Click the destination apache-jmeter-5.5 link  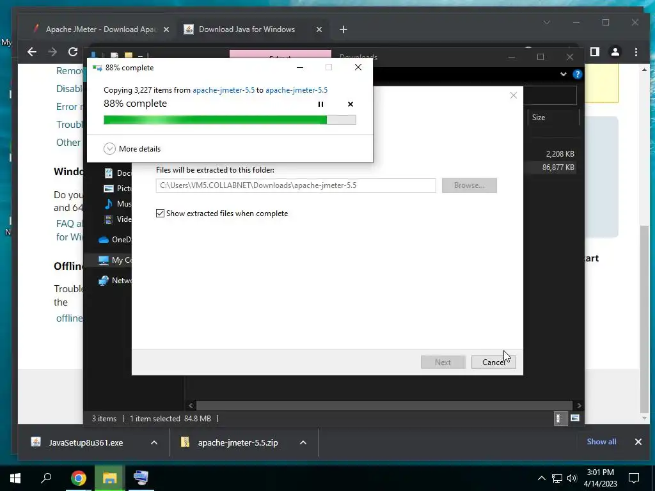(297, 90)
